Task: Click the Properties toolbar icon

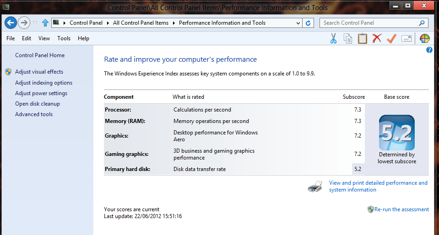Action: pyautogui.click(x=406, y=38)
